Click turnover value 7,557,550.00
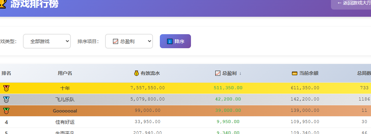The height and width of the screenshot is (134, 371). [x=148, y=88]
